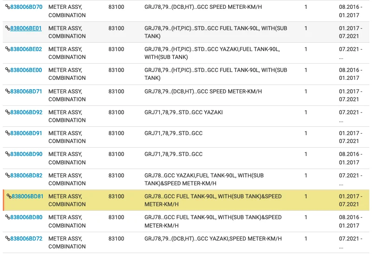This screenshot has width=374, height=254.
Task: Open part number 838006BE02 link
Action: tap(26, 49)
